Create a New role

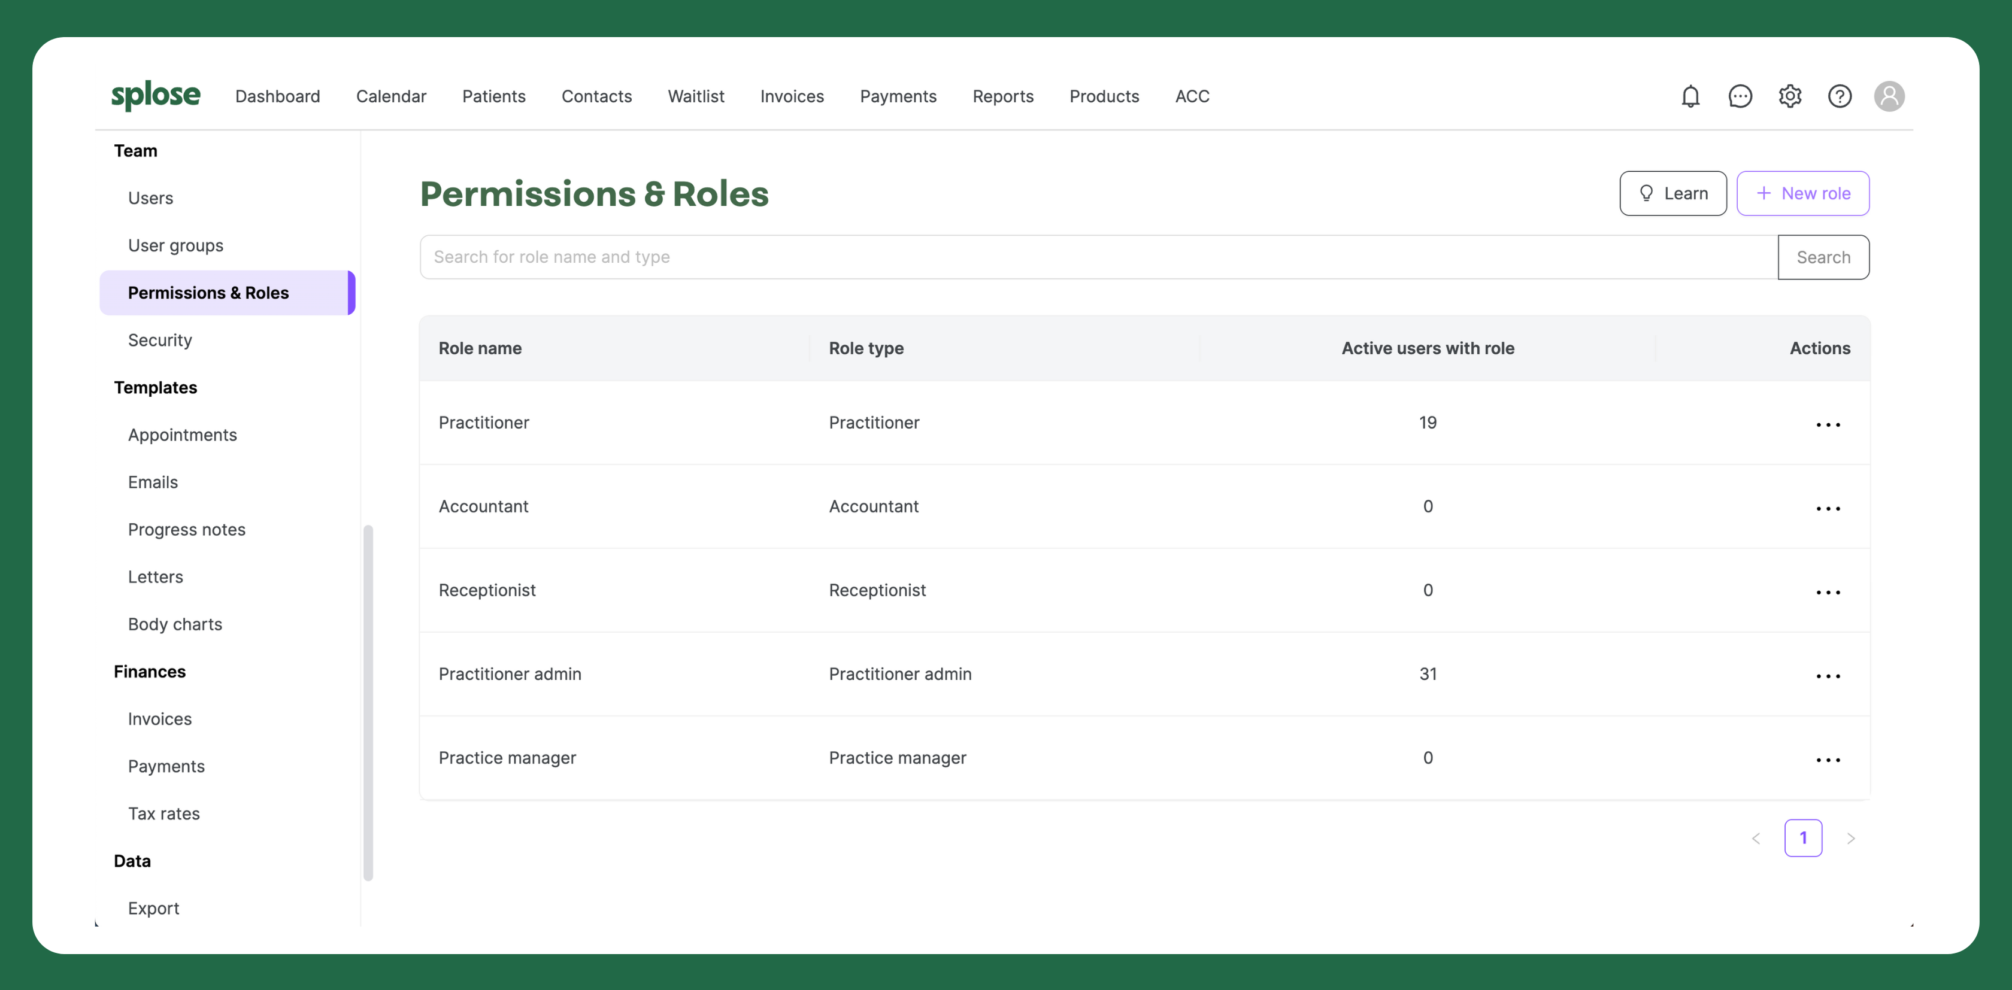point(1802,193)
